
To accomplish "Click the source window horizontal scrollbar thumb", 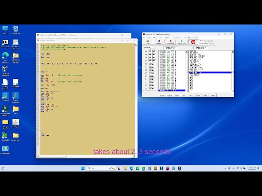I will 53,156.
